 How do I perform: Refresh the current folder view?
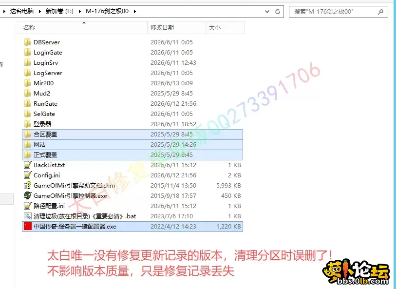pos(278,11)
